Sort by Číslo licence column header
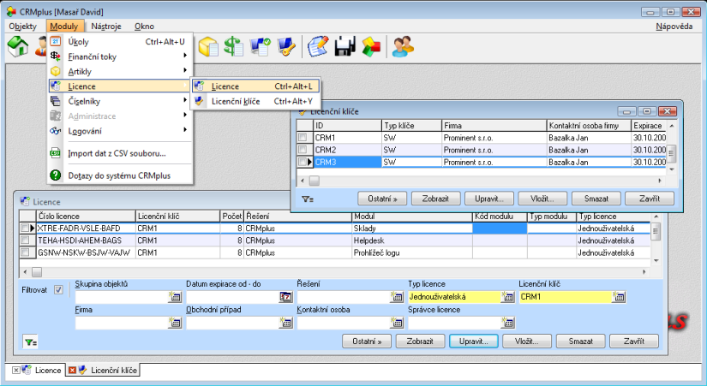The image size is (707, 386). coord(86,217)
